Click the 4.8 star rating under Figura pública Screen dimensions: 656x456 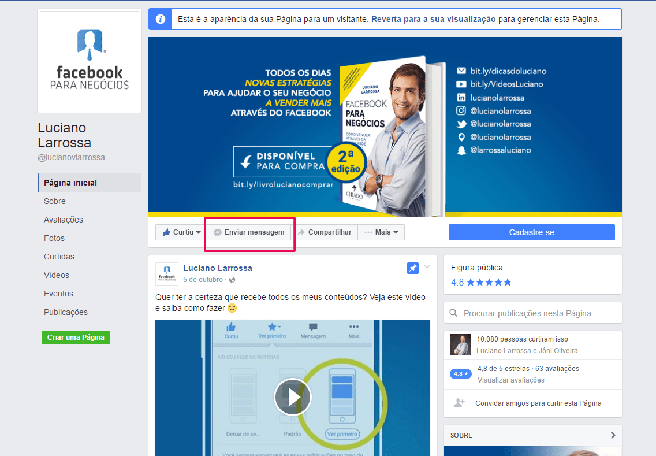[481, 282]
